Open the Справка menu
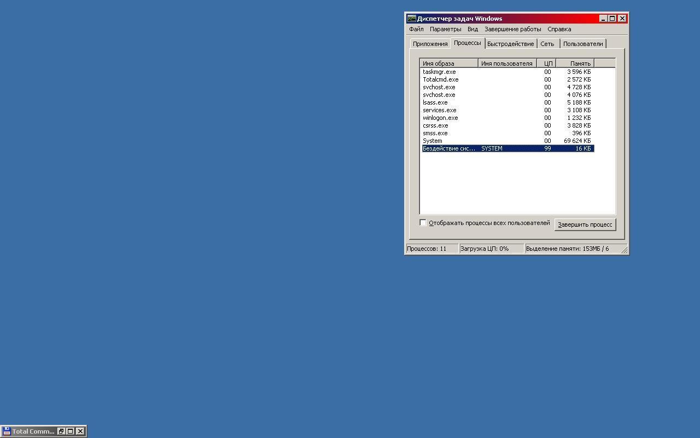 point(559,29)
